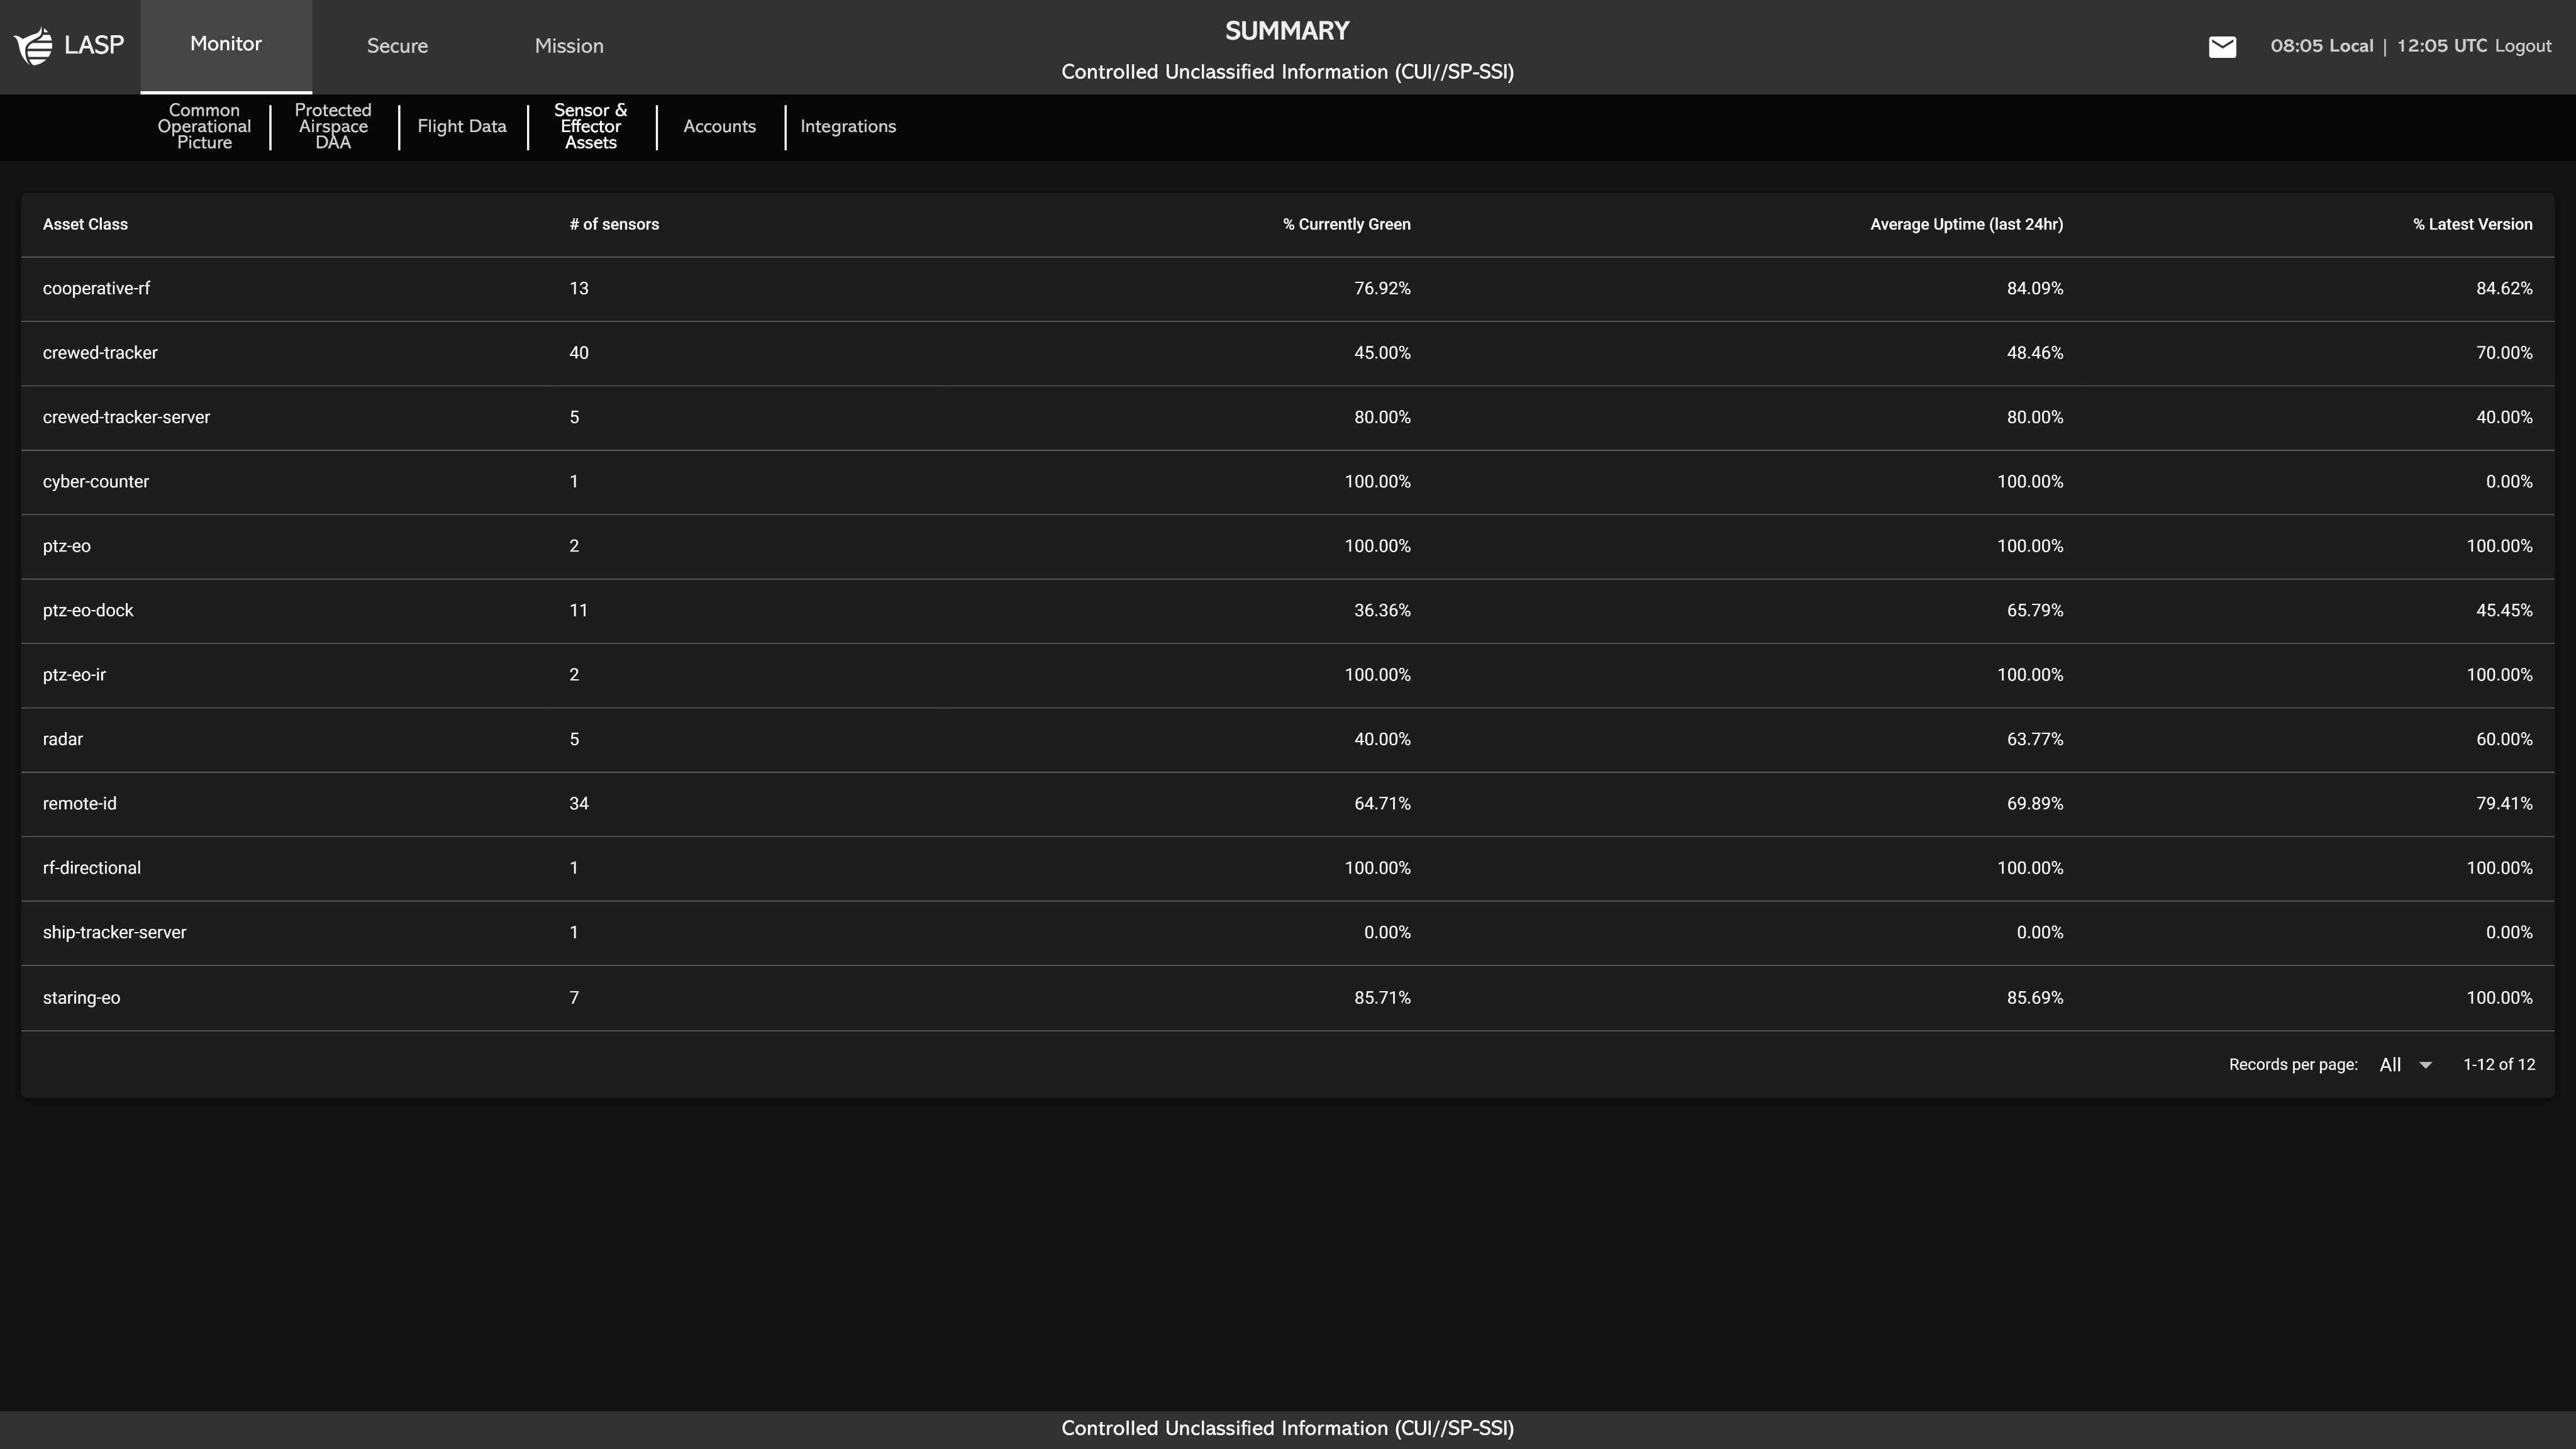Select the ship-tracker-server asset class
The height and width of the screenshot is (1449, 2576).
[x=114, y=932]
